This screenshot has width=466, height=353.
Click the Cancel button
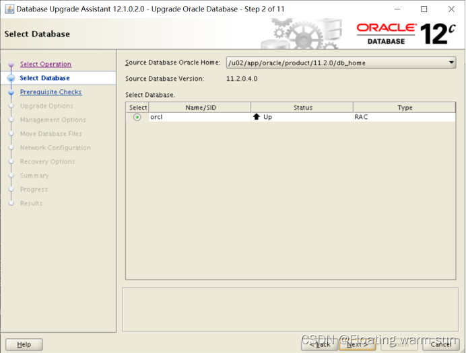[x=441, y=344]
